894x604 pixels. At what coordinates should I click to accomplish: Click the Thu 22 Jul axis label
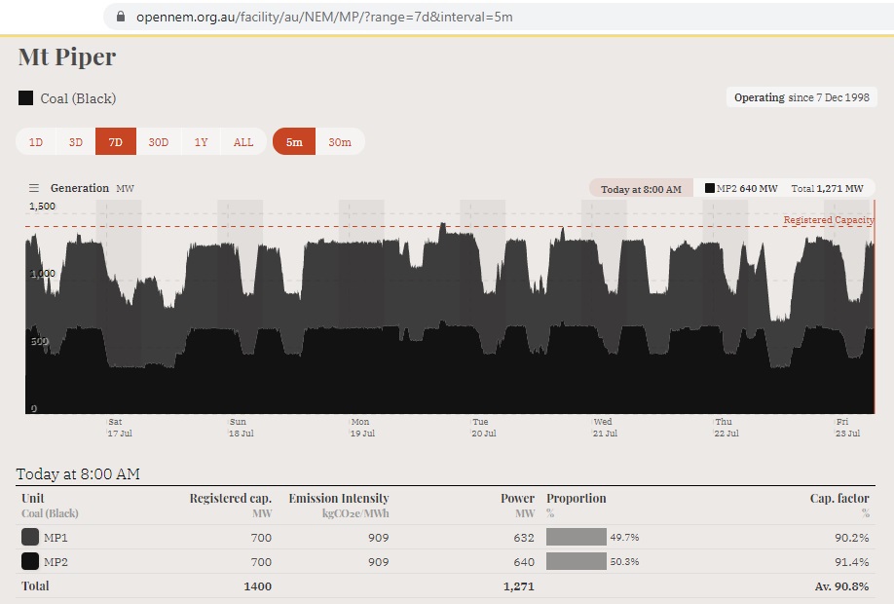(726, 428)
